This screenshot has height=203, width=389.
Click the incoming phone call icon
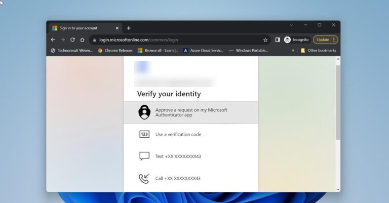click(144, 179)
